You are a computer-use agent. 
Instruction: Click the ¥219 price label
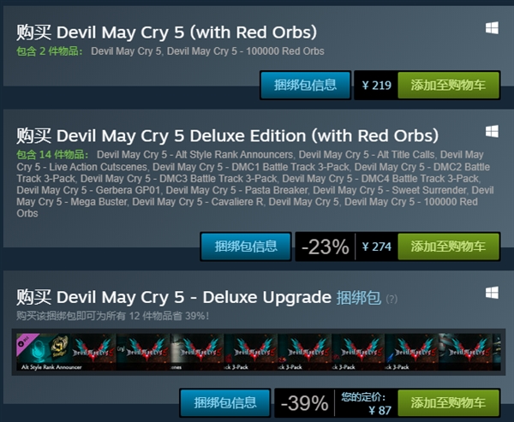coord(376,85)
